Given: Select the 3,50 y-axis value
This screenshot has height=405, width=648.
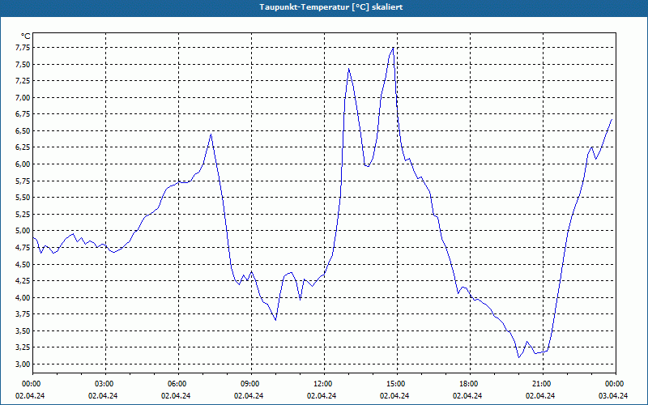Looking at the screenshot, I should point(23,330).
